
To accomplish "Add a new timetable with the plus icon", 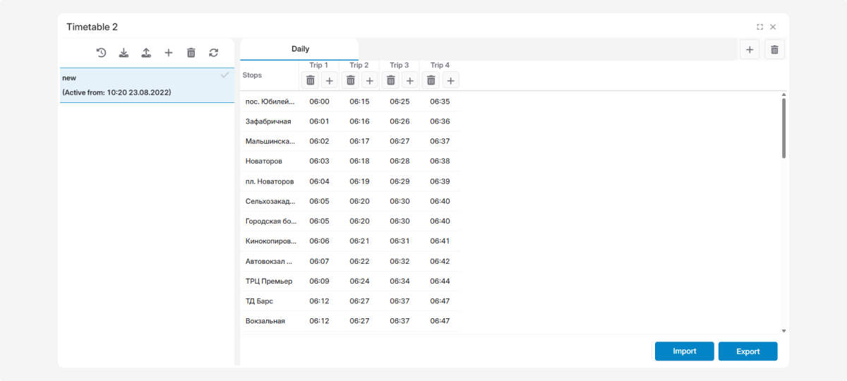I will [168, 53].
